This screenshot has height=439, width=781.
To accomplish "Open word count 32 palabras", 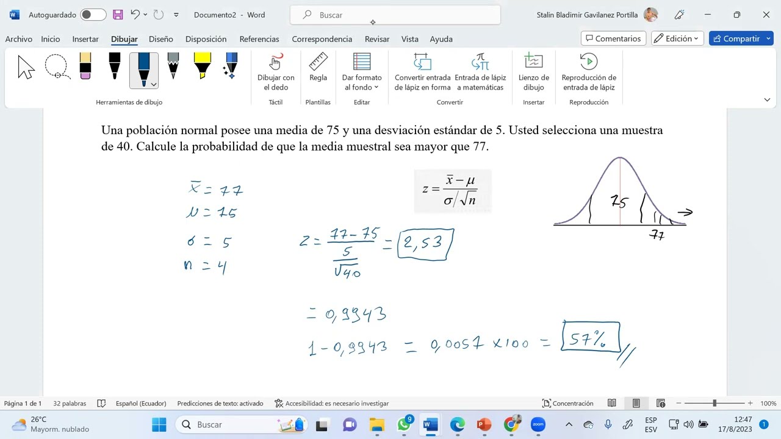I will pyautogui.click(x=70, y=404).
